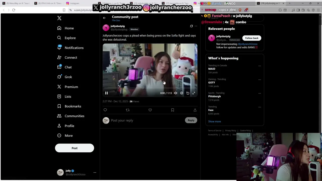322x181 pixels.
Task: Open Bookmarks from the sidebar
Action: pos(69,106)
